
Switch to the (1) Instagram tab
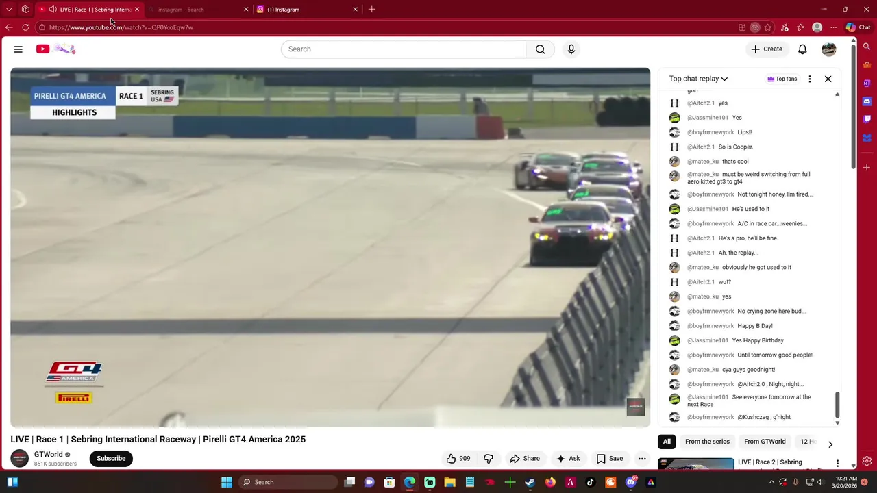308,10
